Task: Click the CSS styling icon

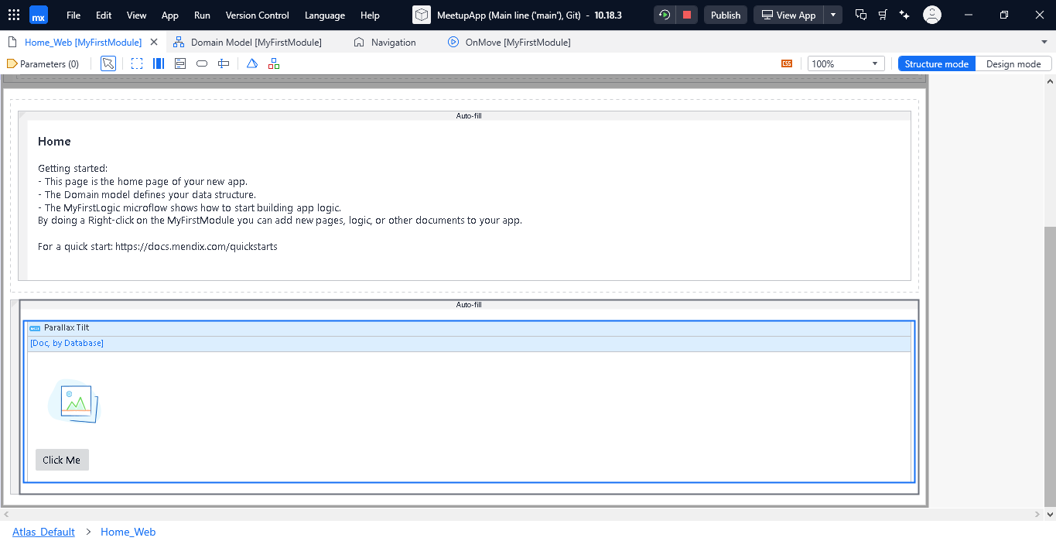Action: click(787, 63)
